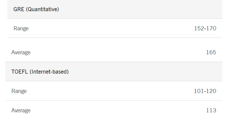Click the TOEFL average score 113
This screenshot has height=120, width=225.
(211, 110)
